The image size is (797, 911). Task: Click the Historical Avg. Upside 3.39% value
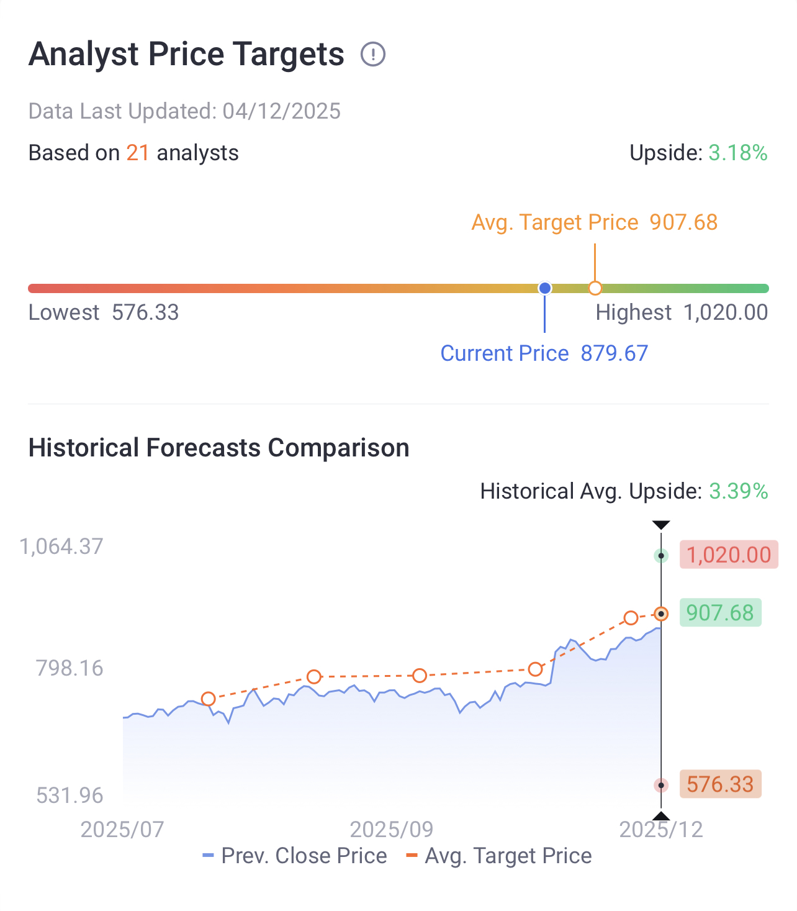[738, 491]
